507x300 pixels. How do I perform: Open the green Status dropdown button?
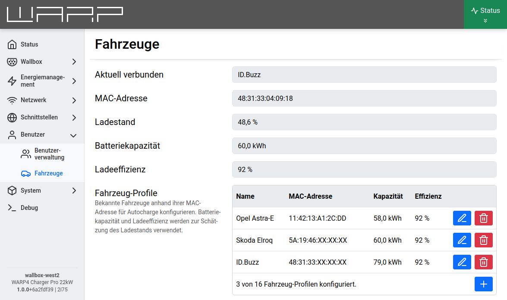click(x=485, y=15)
